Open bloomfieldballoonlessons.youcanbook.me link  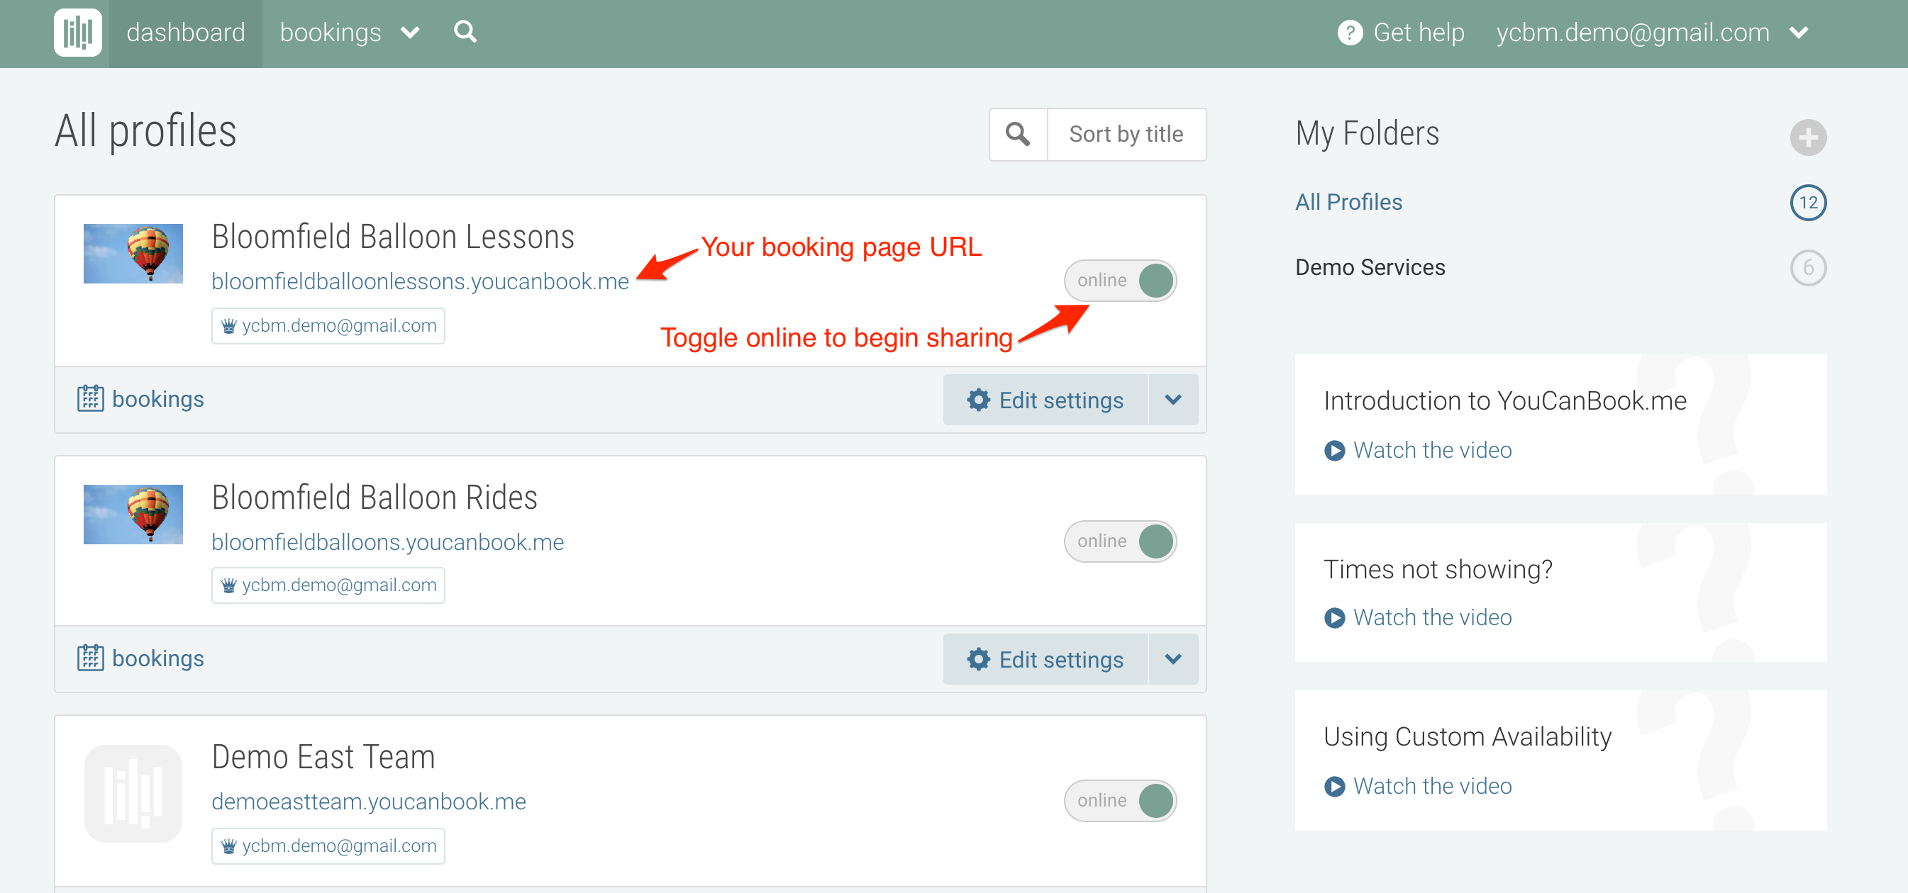(x=420, y=282)
